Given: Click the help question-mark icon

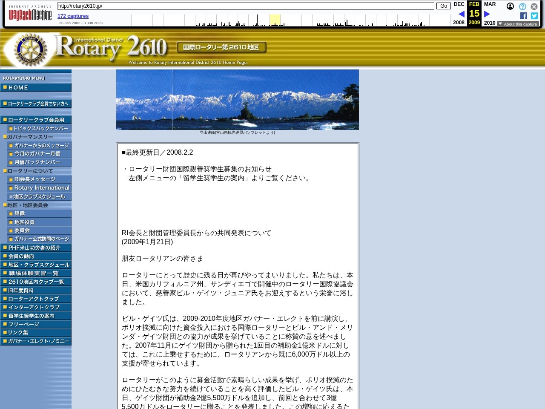Looking at the screenshot, I should 522,6.
